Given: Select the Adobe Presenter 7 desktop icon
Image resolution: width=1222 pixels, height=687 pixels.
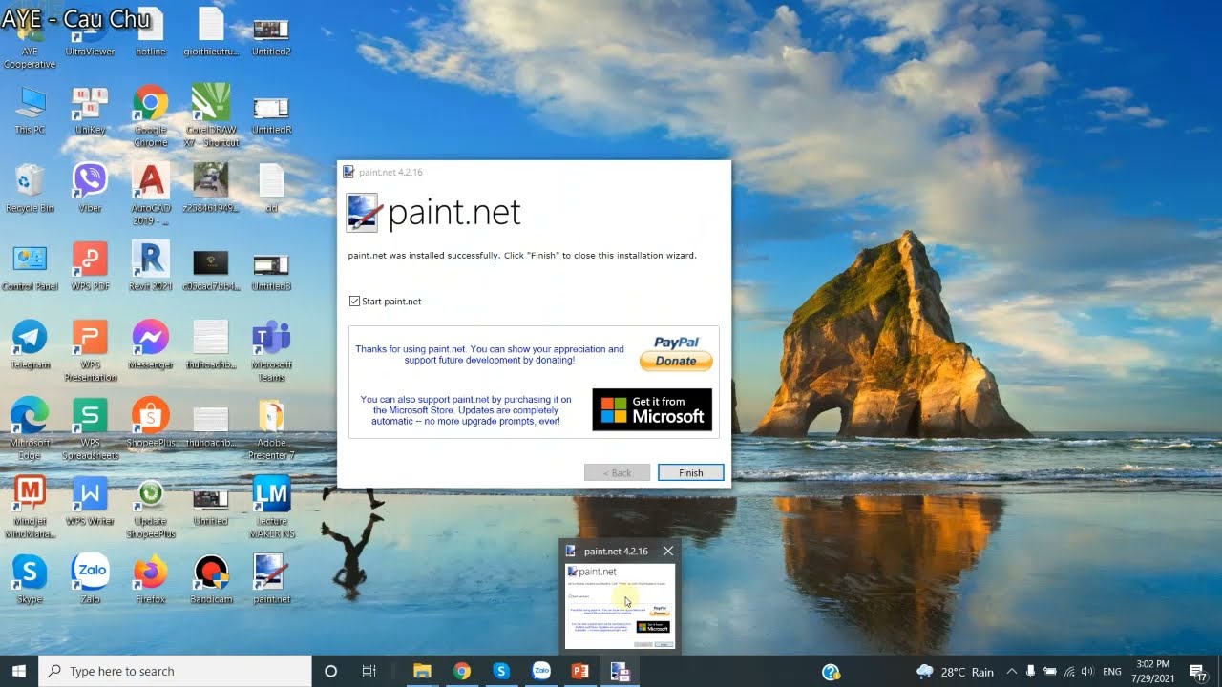Looking at the screenshot, I should click(x=271, y=428).
